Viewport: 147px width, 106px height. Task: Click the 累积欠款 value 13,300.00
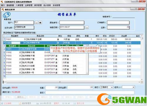(16, 92)
